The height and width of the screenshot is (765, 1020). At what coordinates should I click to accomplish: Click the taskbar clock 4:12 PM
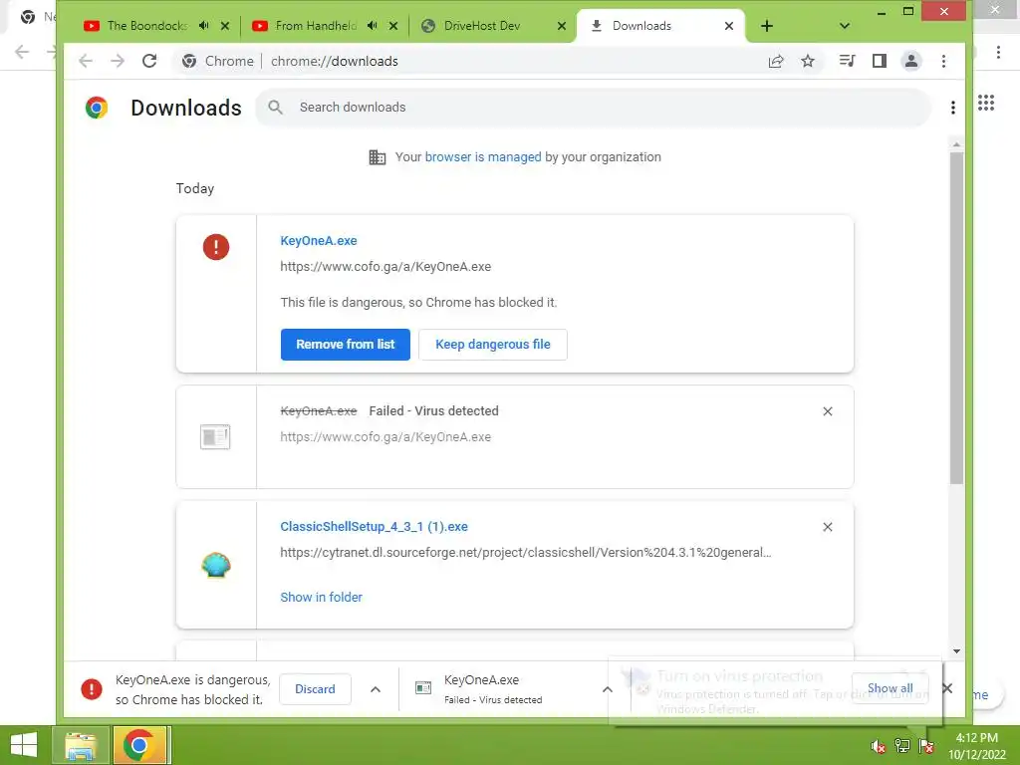pyautogui.click(x=976, y=738)
